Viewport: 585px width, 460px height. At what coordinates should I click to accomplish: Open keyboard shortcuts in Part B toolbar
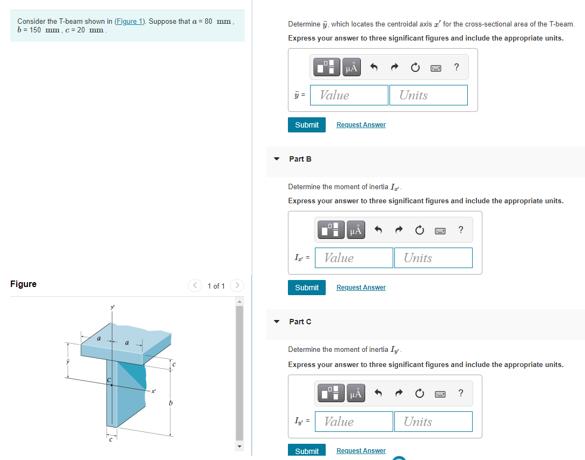(x=440, y=231)
